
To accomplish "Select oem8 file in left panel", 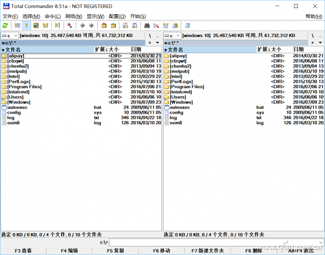I will point(81,123).
